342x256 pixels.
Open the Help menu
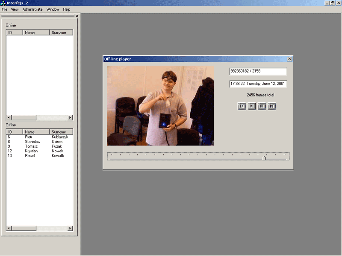[x=67, y=9]
